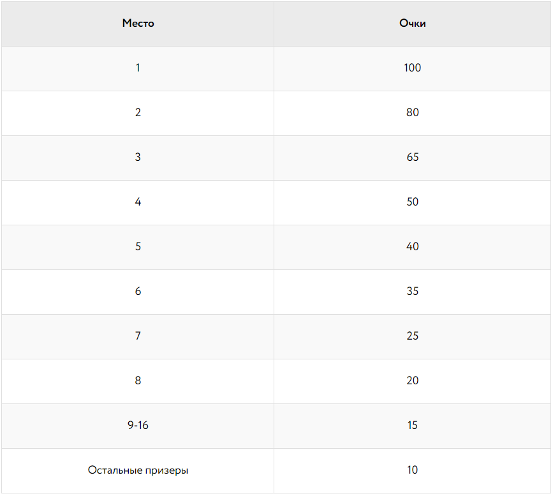Screen dimensions: 553x496
Task: Select the place 4 cell
Action: point(138,202)
